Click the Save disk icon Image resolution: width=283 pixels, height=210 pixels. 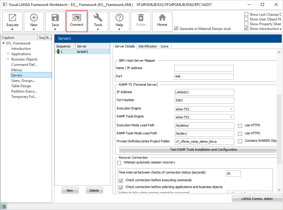55,18
